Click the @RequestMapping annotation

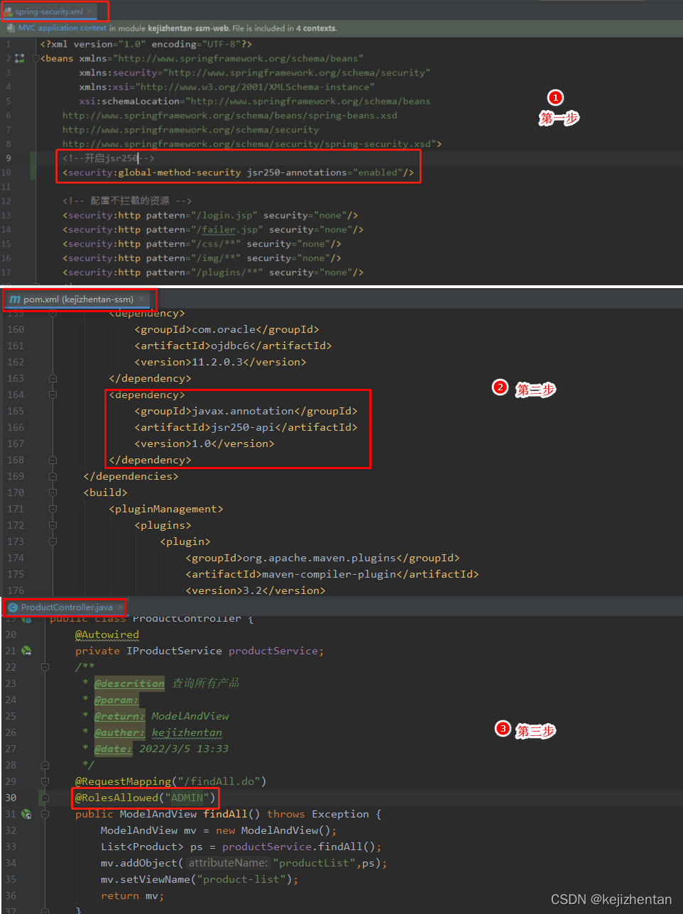click(x=124, y=781)
